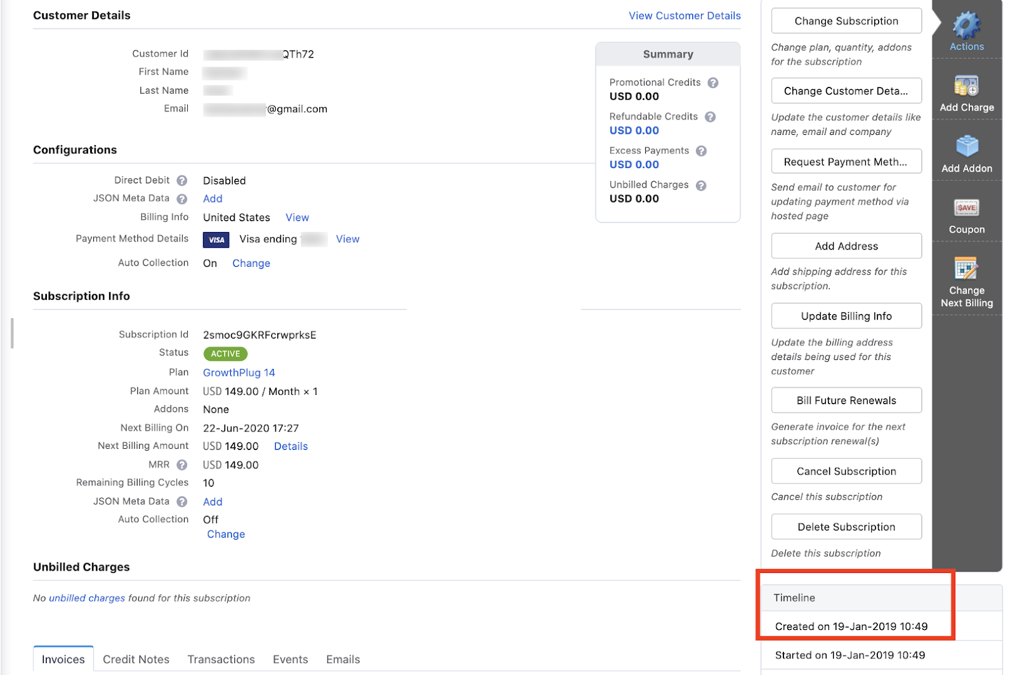
Task: Click the Change Next Billing calendar icon
Action: pos(966,269)
